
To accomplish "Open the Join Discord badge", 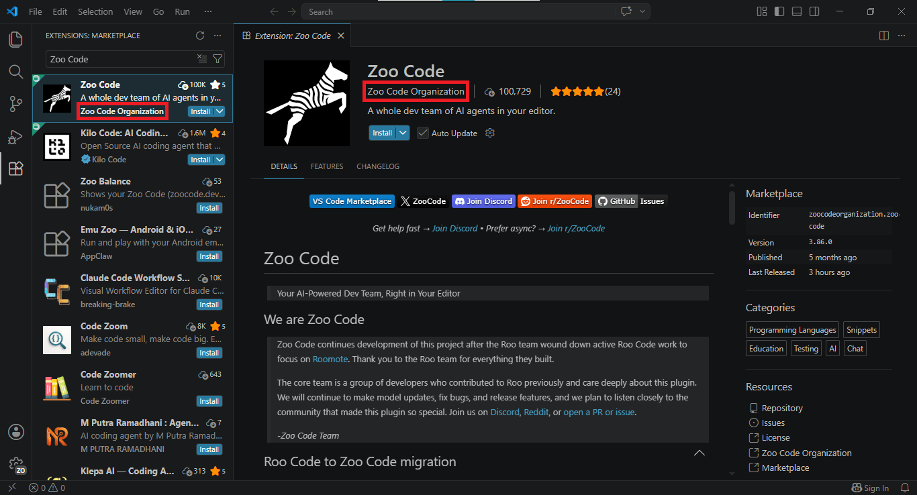I will click(x=483, y=201).
